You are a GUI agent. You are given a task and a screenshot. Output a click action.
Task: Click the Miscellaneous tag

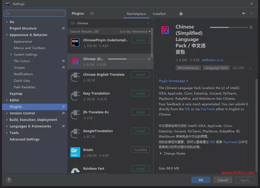188,68
